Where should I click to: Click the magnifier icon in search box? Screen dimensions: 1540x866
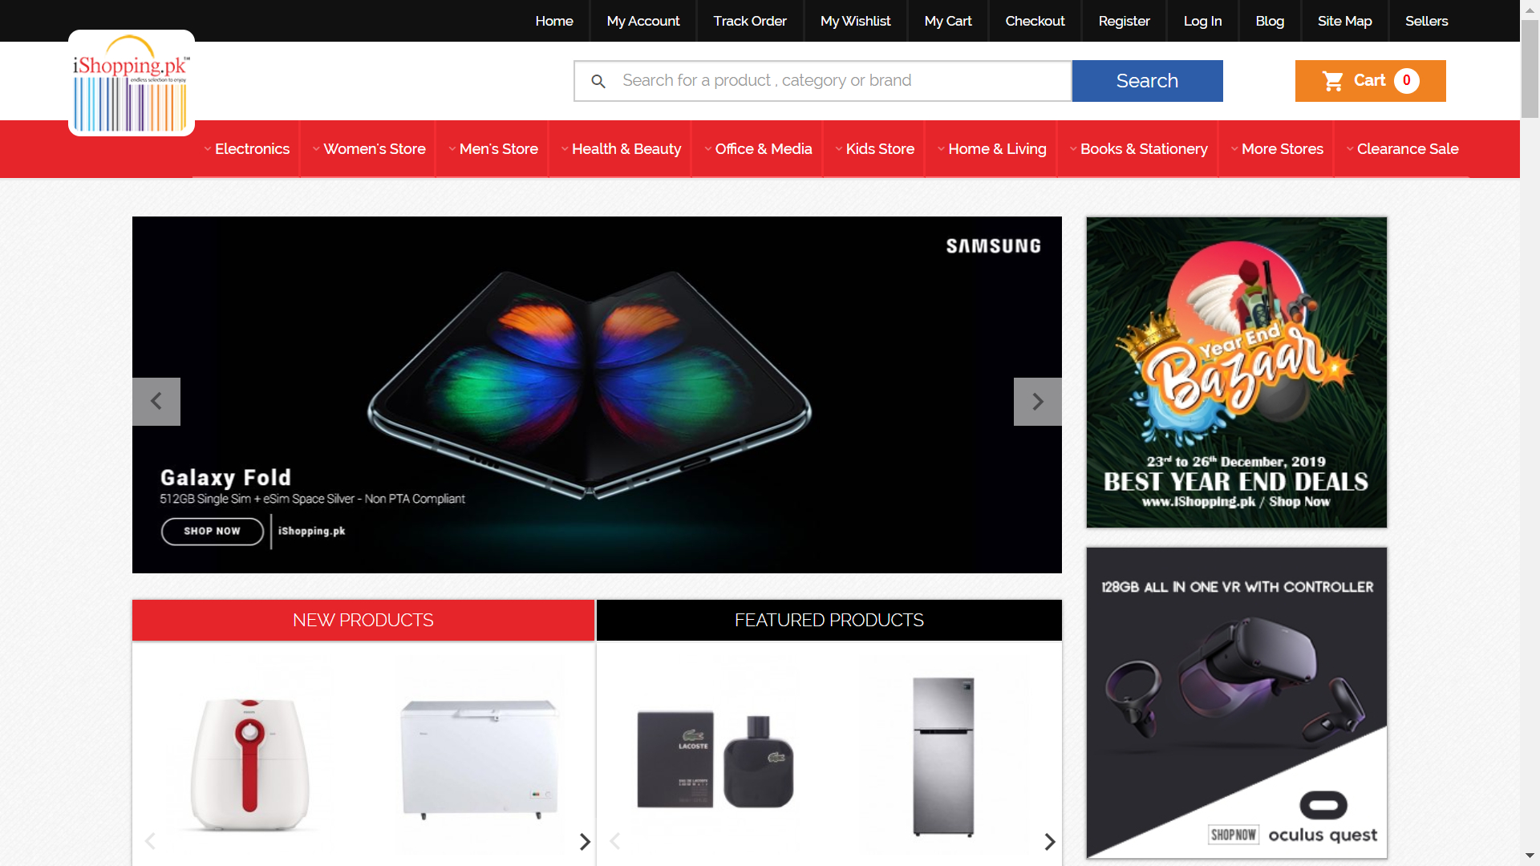point(598,81)
